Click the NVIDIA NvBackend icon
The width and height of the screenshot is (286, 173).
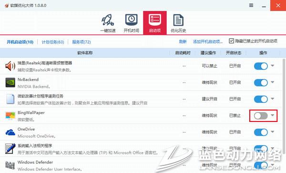pyautogui.click(x=10, y=82)
